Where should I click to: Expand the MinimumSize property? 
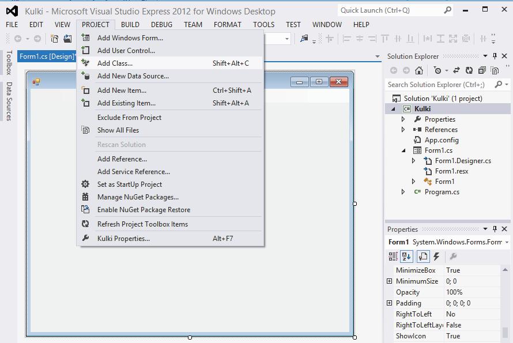pos(389,281)
